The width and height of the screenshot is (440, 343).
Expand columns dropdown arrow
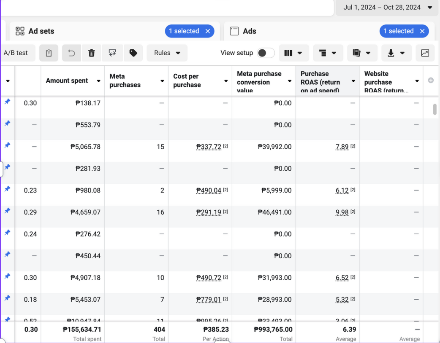click(300, 53)
